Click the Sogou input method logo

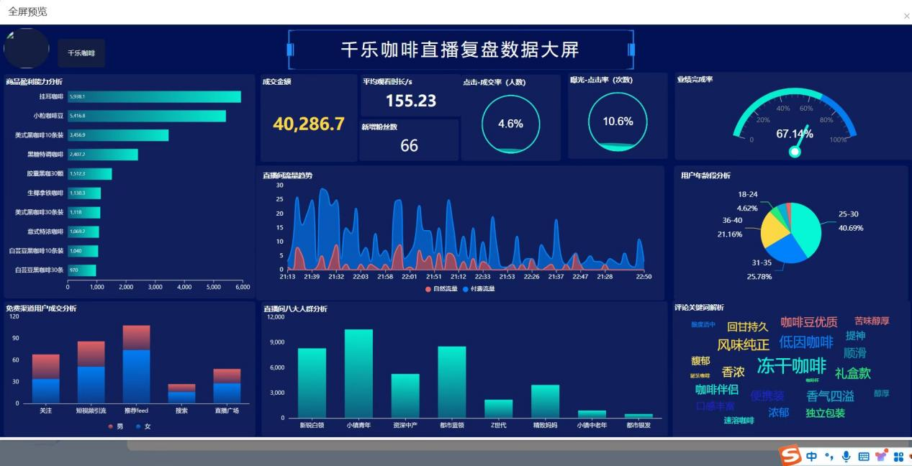point(790,455)
